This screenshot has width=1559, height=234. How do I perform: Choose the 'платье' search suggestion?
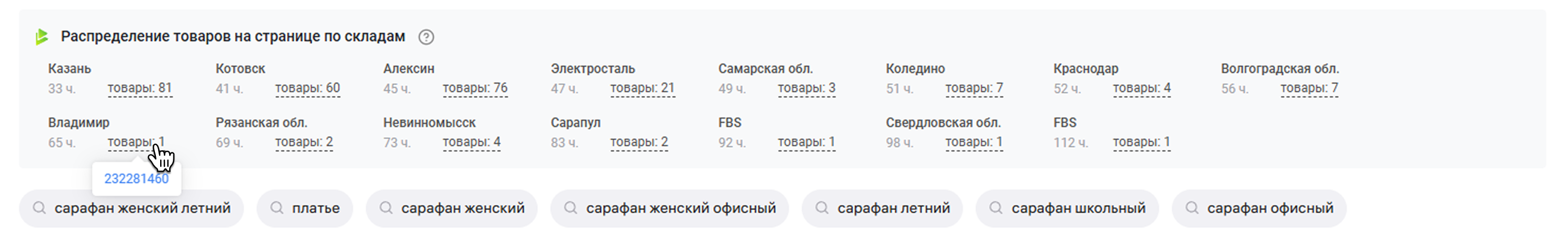click(x=316, y=209)
